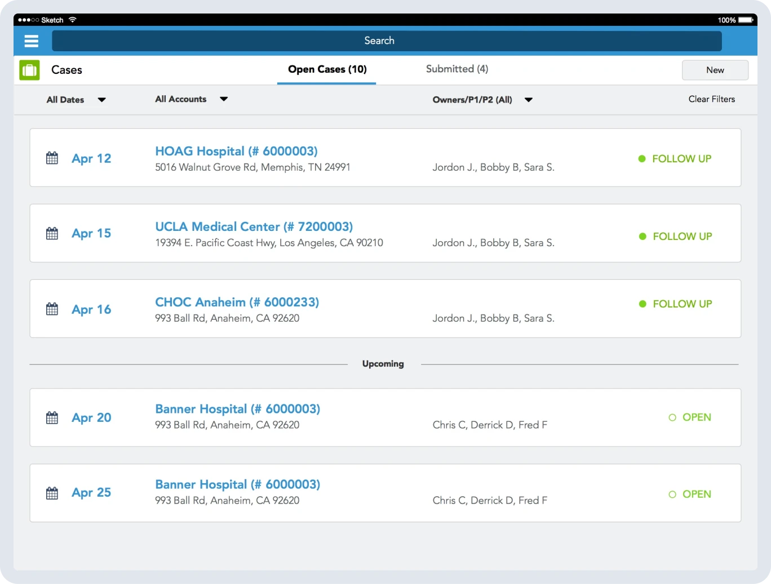Click address 19394 E. Pacific Coast Hwy

[269, 243]
